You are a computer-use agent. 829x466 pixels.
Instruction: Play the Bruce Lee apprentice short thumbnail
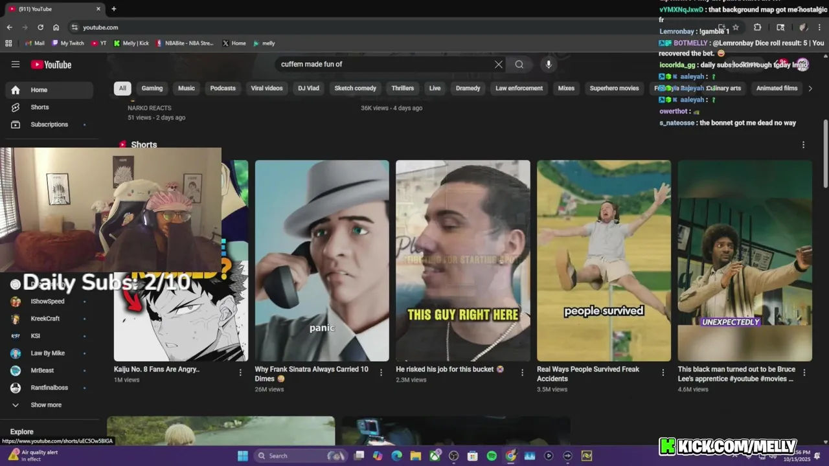tap(745, 261)
